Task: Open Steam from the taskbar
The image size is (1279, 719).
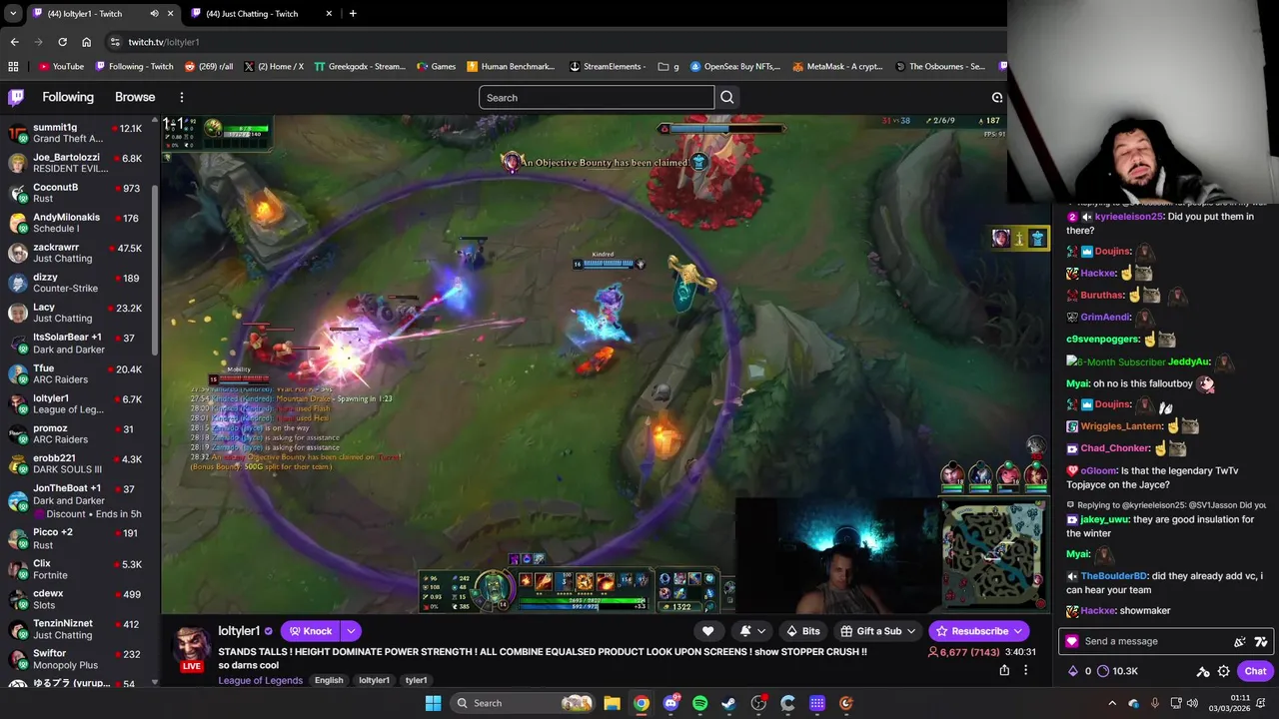Action: point(728,703)
